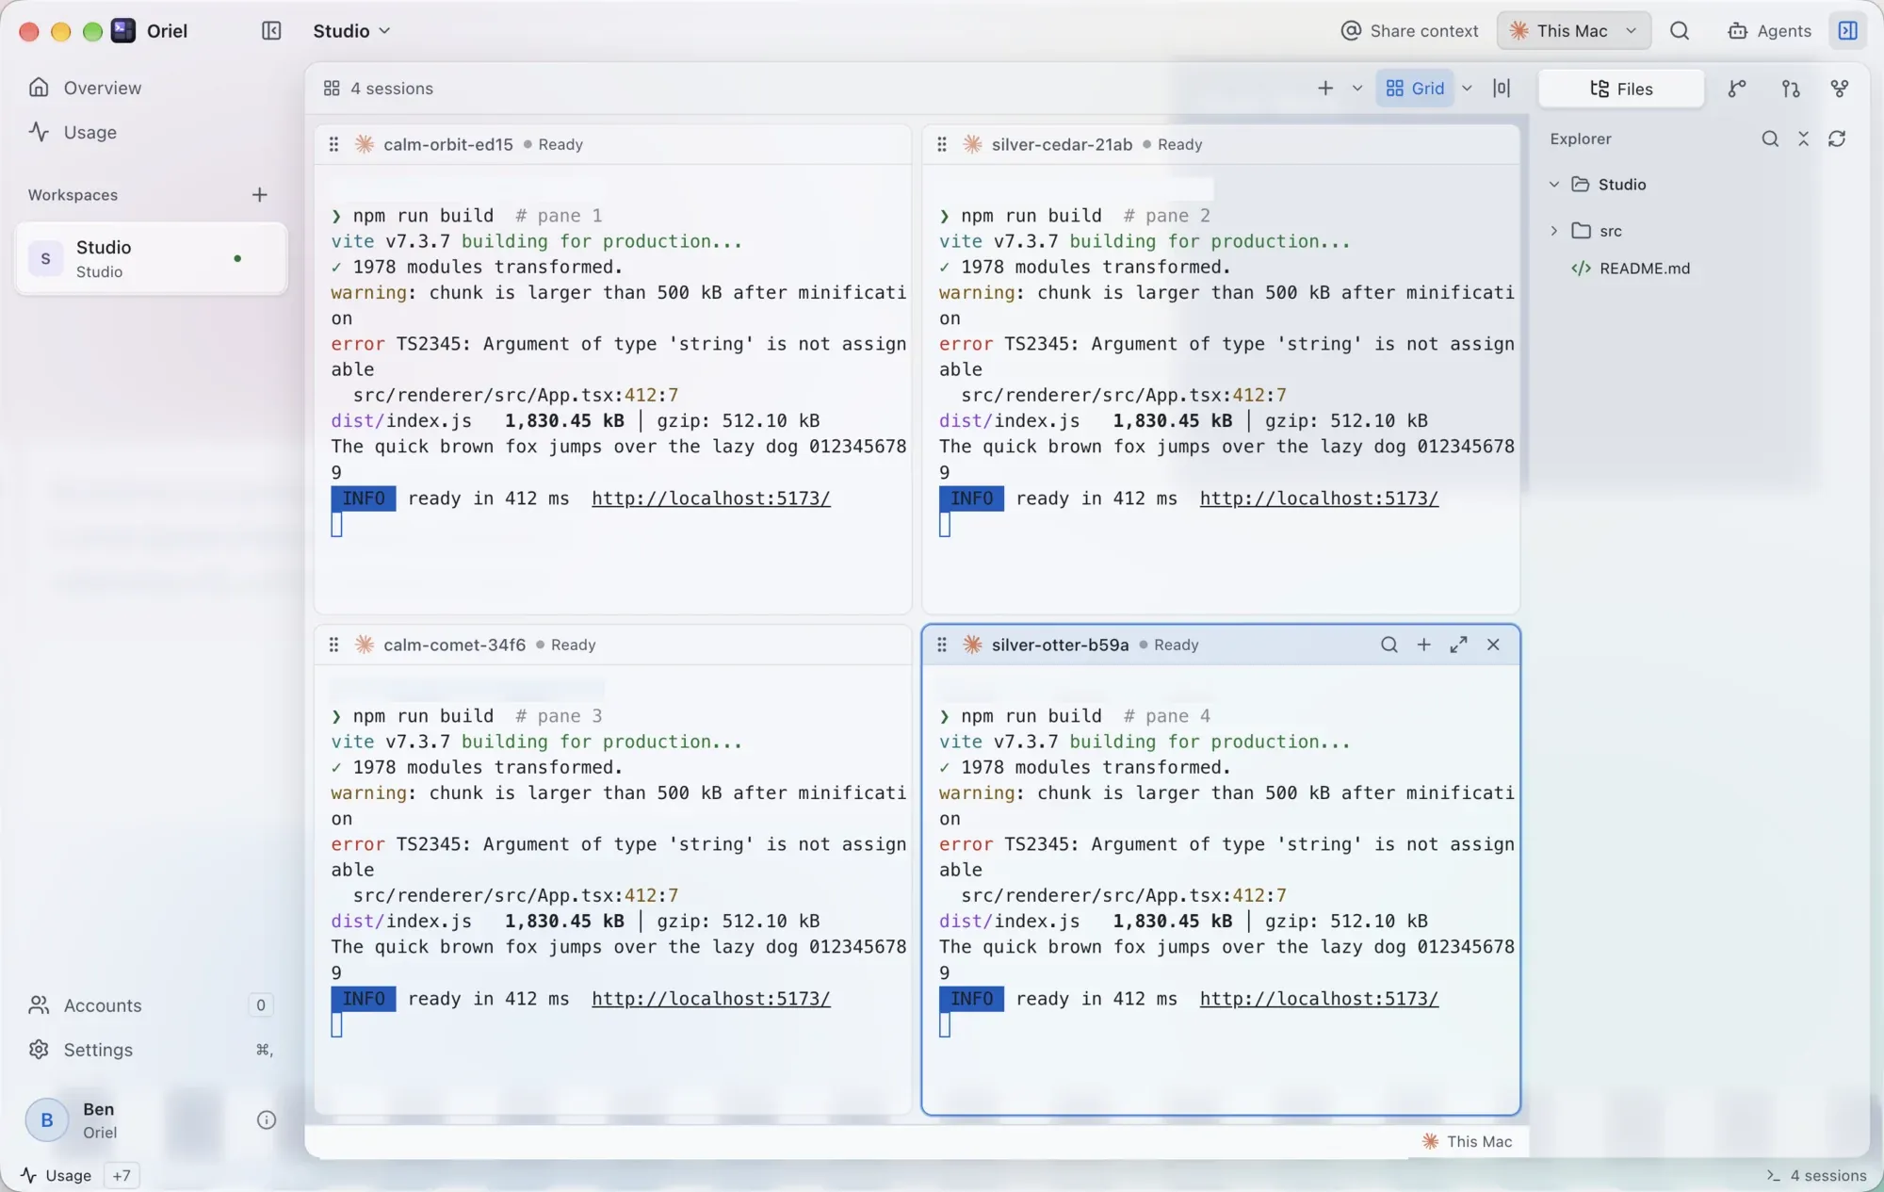Open Accounts in sidebar
Viewport: 1884px width, 1192px height.
coord(151,1005)
